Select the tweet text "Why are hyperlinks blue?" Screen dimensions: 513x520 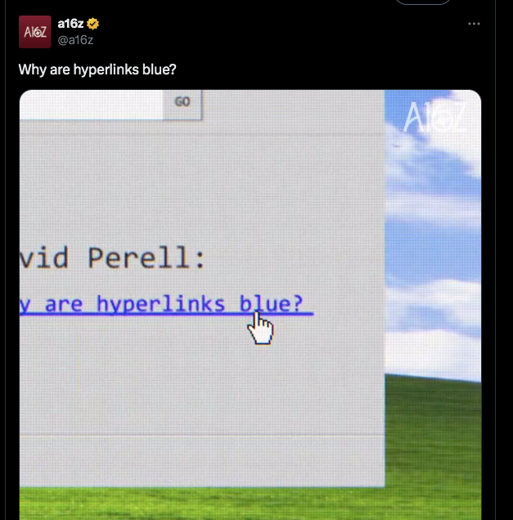tap(97, 69)
